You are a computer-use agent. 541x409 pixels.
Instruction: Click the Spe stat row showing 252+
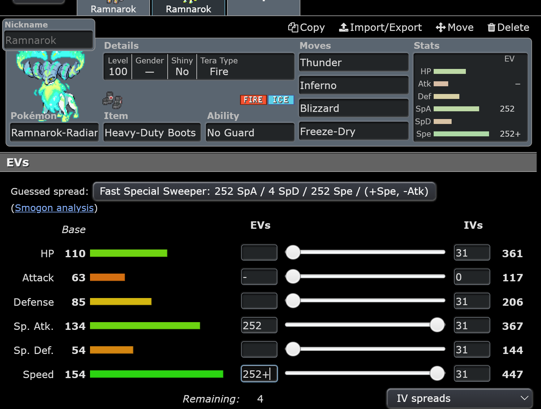coord(469,134)
